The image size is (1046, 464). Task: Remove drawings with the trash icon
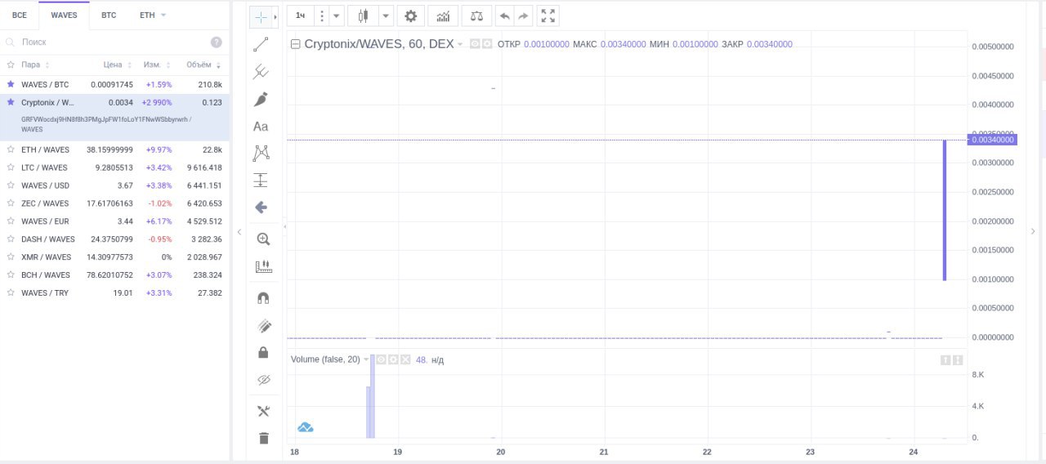click(263, 439)
